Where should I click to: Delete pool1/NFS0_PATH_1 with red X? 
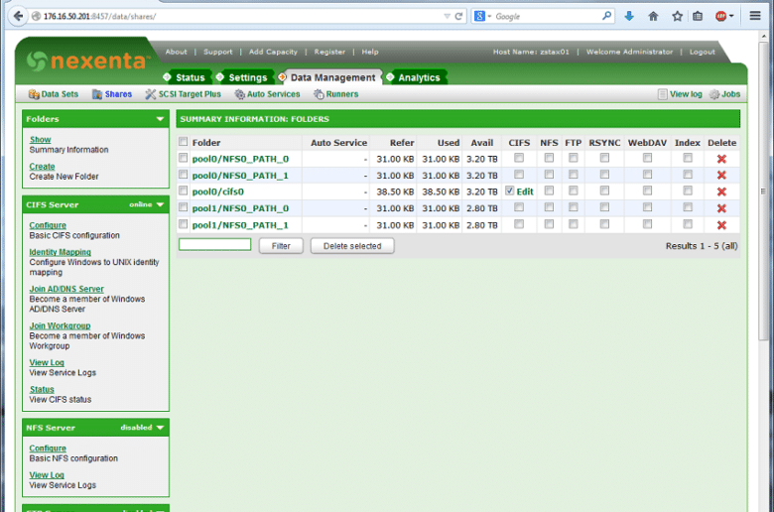click(x=721, y=225)
